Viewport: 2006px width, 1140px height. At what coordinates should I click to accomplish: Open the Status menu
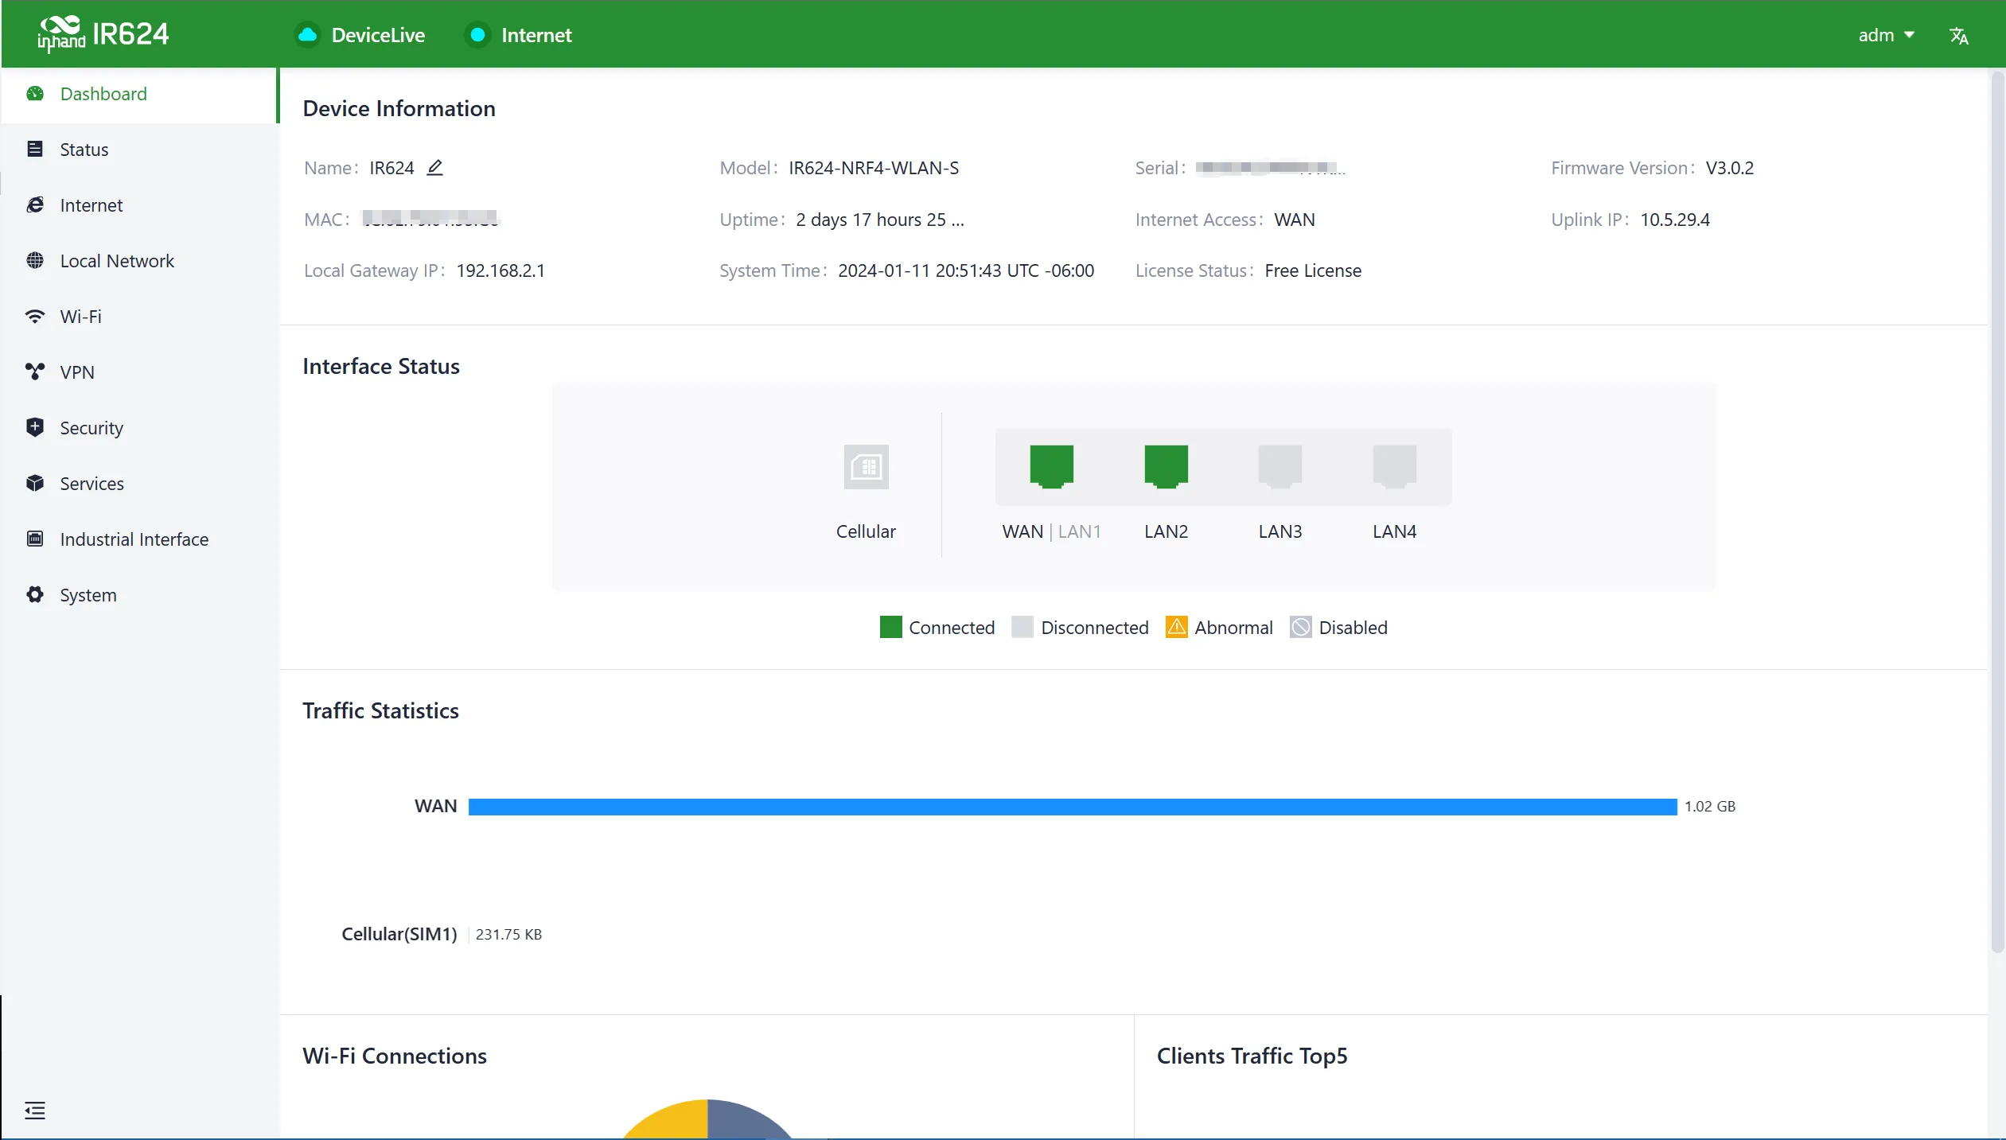[x=139, y=150]
